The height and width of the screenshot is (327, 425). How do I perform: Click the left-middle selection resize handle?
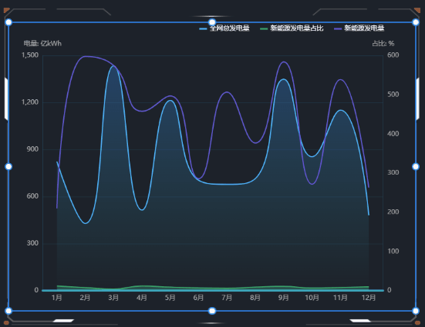pyautogui.click(x=8, y=167)
